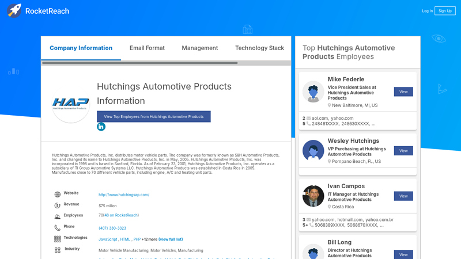Click the Log In link
Screen dimensions: 461x259
pyautogui.click(x=427, y=11)
